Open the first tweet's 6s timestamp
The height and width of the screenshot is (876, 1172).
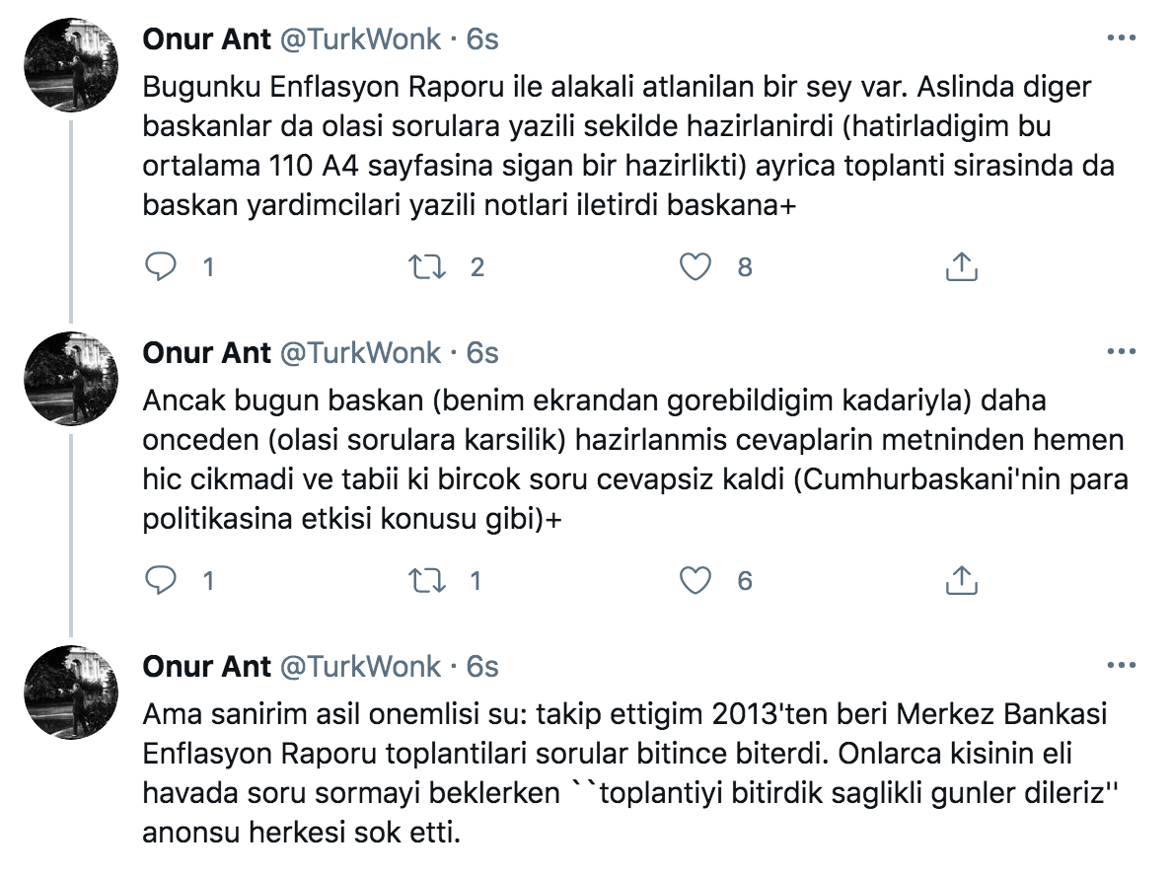(482, 38)
